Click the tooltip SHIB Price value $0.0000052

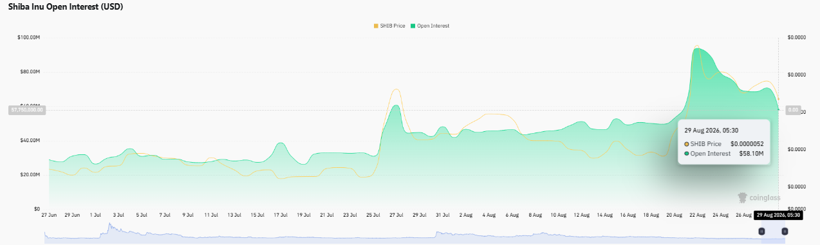click(747, 144)
